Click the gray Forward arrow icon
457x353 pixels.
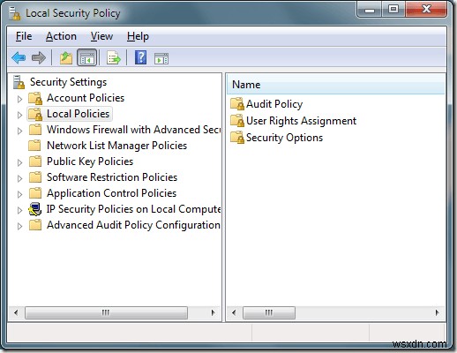[x=39, y=57]
